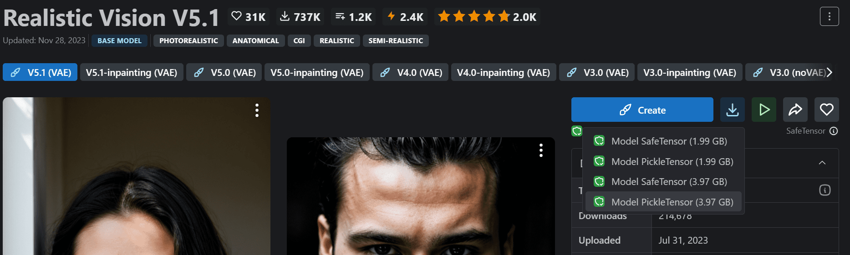Click the download arrow icon button

click(732, 110)
